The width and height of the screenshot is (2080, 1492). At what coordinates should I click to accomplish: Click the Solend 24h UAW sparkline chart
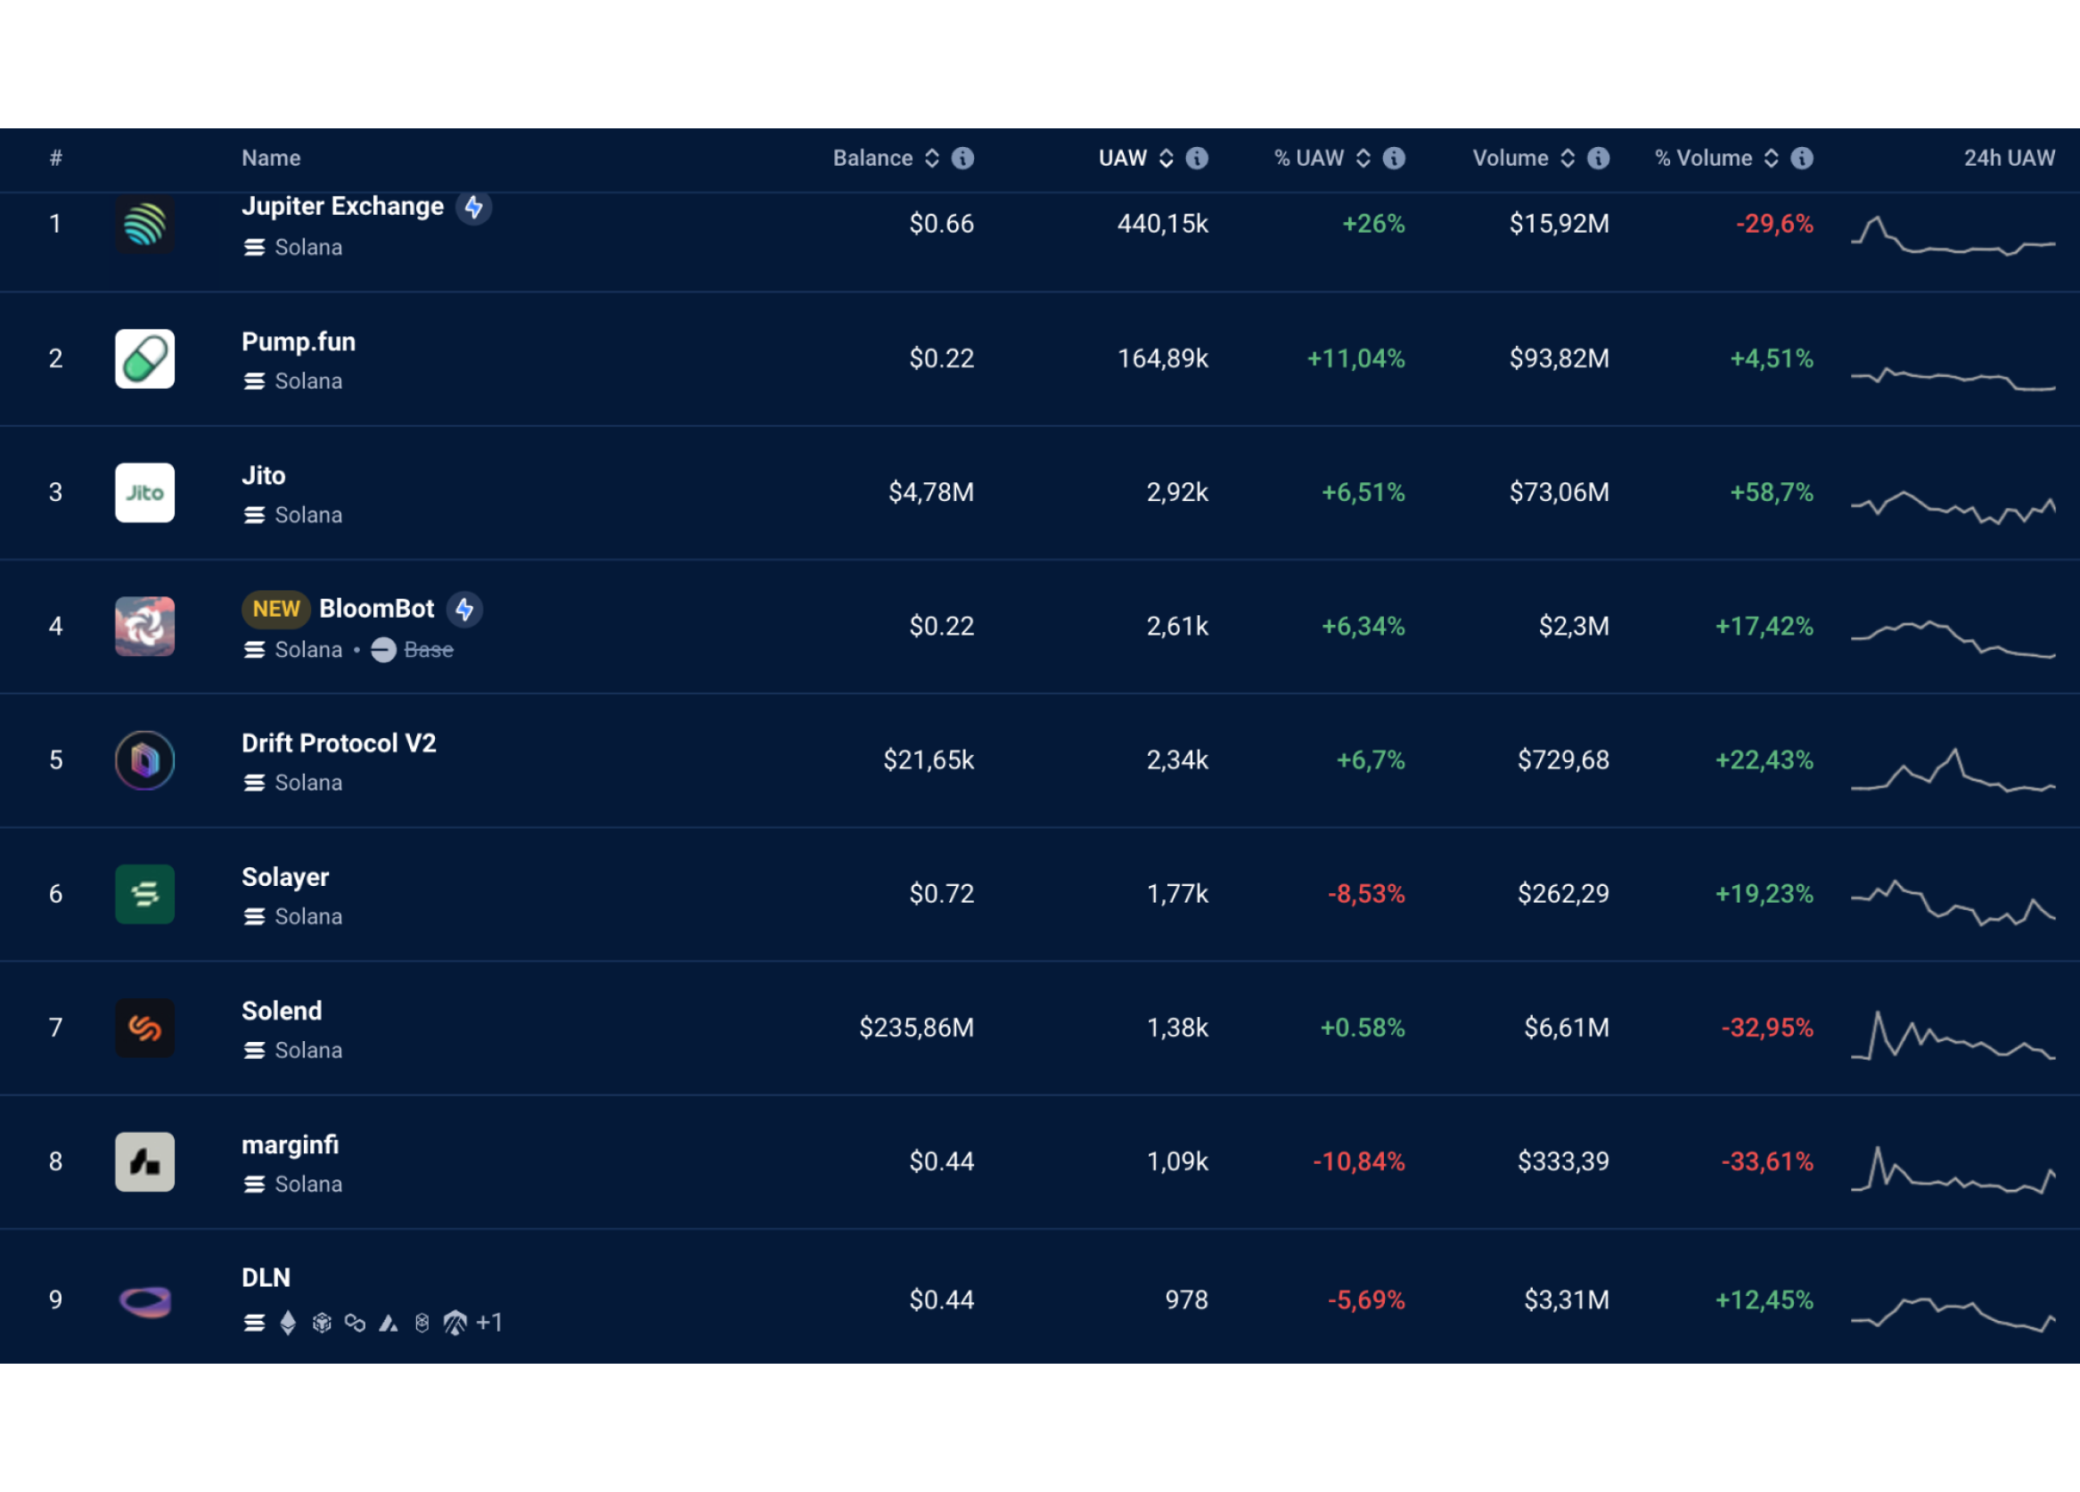click(x=1953, y=1037)
